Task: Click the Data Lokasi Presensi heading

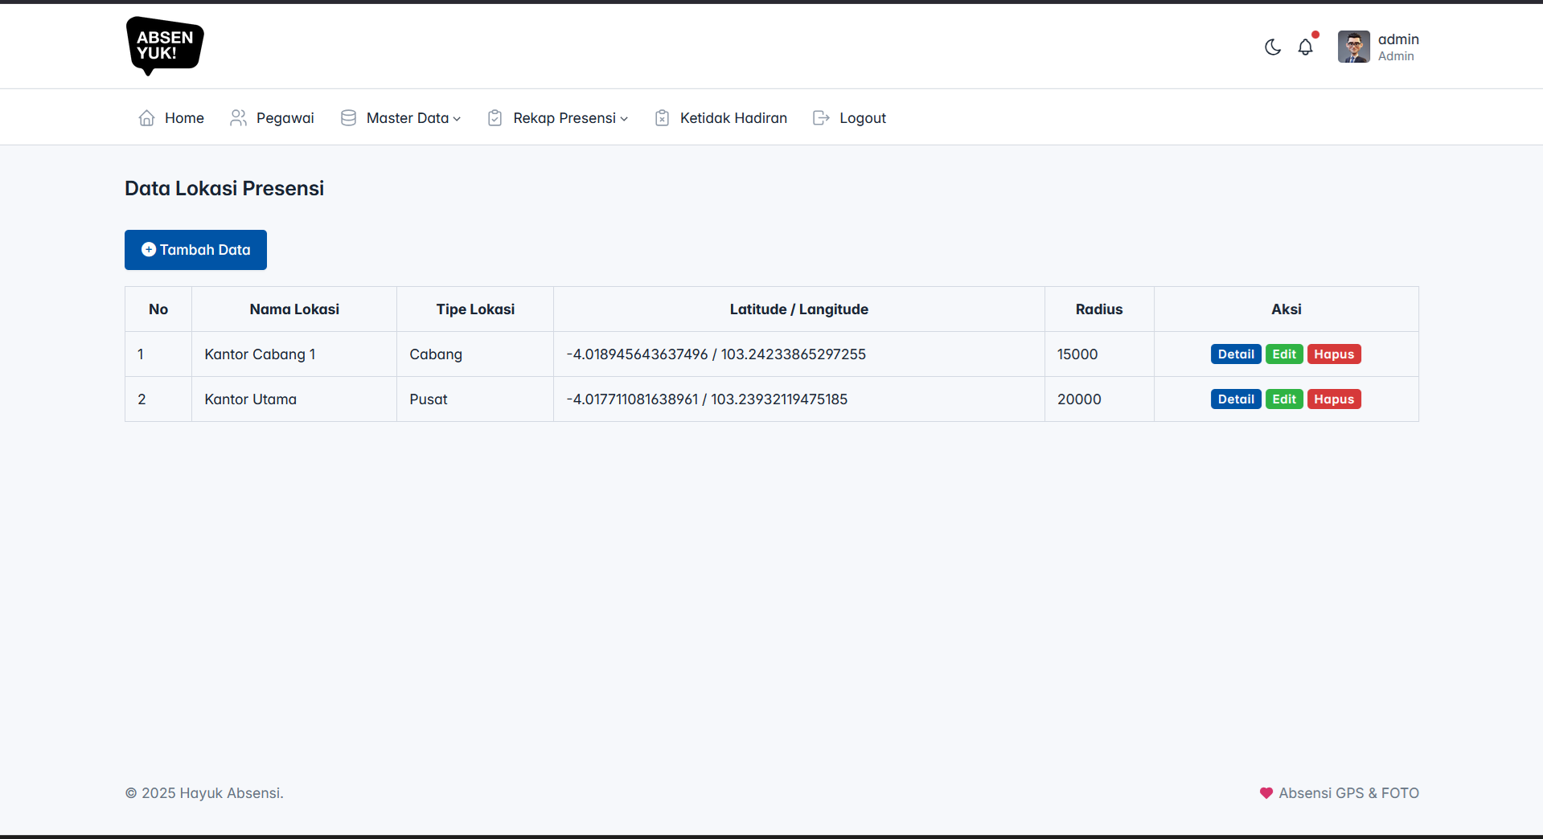Action: click(x=224, y=188)
